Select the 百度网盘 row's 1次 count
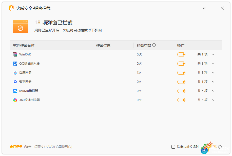232x156 pixels. [x=139, y=73]
